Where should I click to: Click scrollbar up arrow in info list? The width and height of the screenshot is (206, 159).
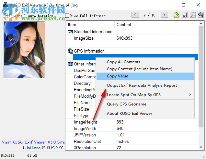(x=201, y=24)
